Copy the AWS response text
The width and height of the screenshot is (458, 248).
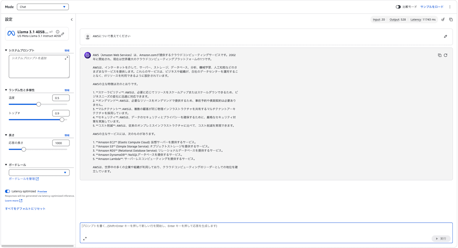pos(440,55)
